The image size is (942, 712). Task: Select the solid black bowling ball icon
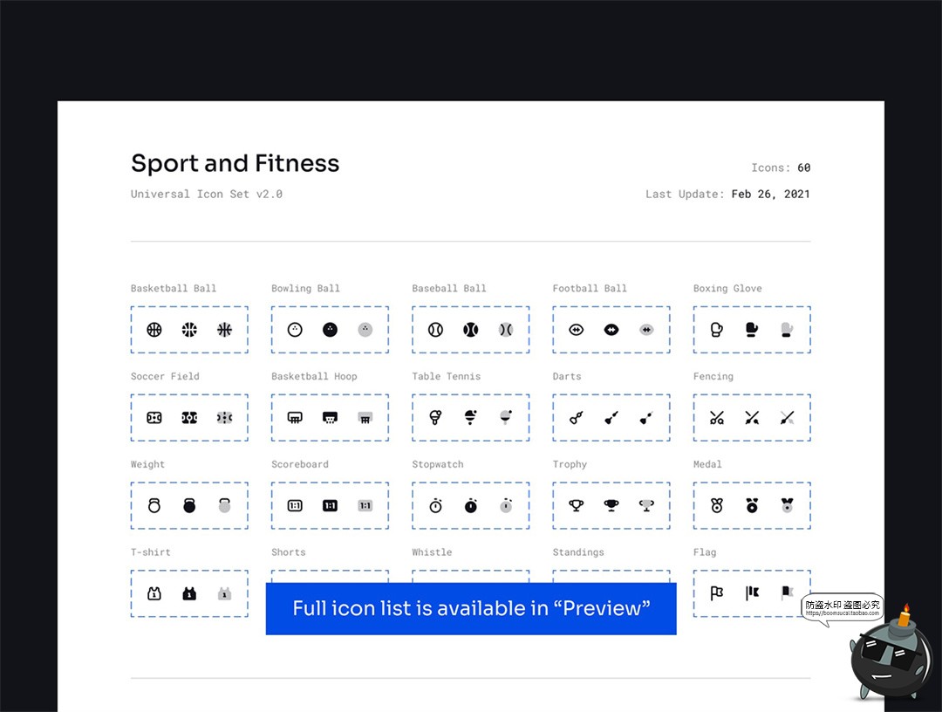[x=330, y=330]
